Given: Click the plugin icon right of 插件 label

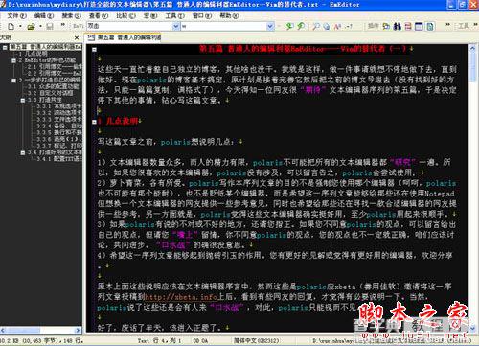Looking at the screenshot, I should [x=386, y=26].
